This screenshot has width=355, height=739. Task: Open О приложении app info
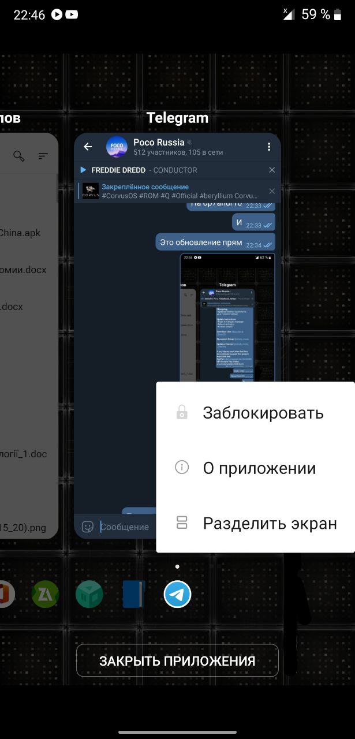255,468
